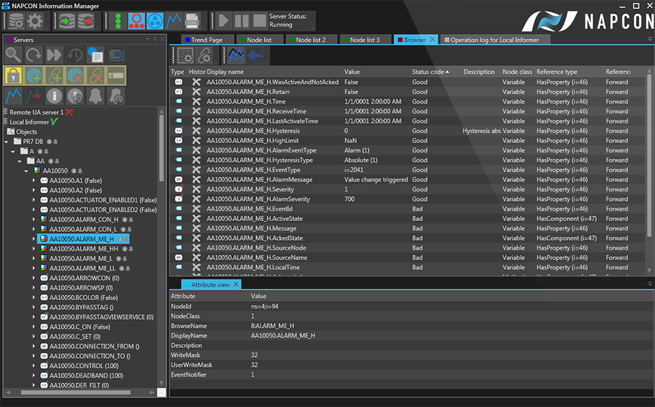Expand the AA10050.ALARM_CON_H tree node

point(34,220)
